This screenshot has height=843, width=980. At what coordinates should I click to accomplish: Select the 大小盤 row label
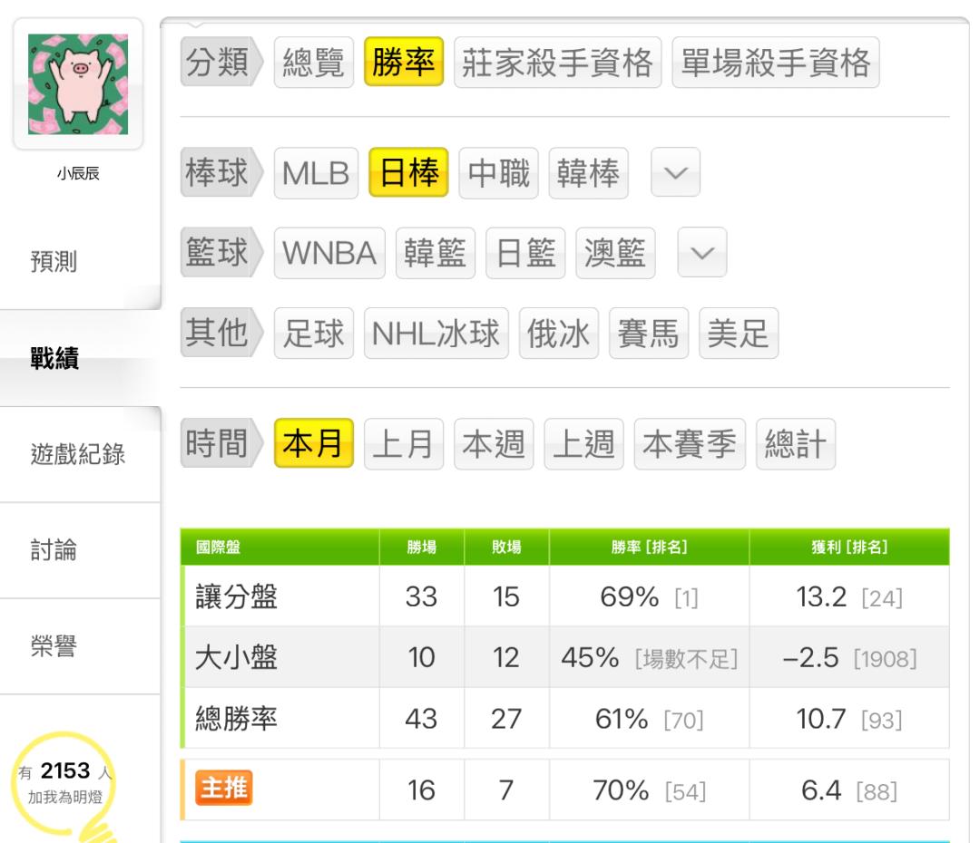[x=236, y=657]
